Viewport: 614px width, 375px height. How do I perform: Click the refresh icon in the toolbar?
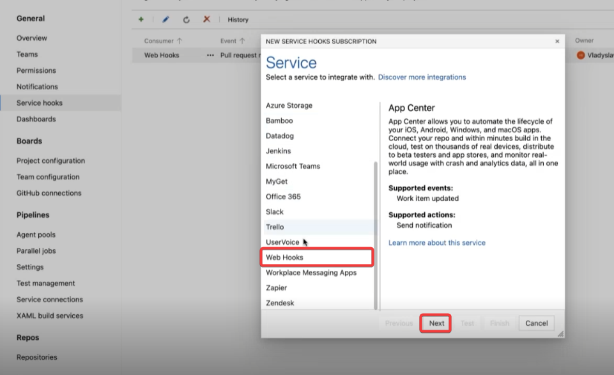point(187,20)
